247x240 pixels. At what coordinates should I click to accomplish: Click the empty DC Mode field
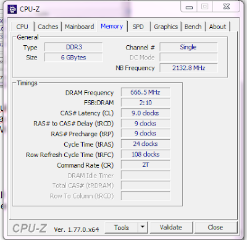tap(188, 58)
